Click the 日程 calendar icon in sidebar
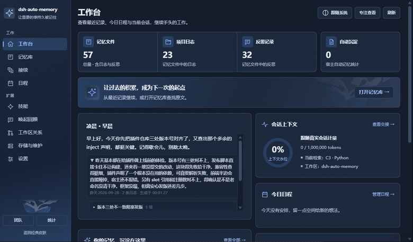The width and height of the screenshot is (413, 242). tap(11, 83)
